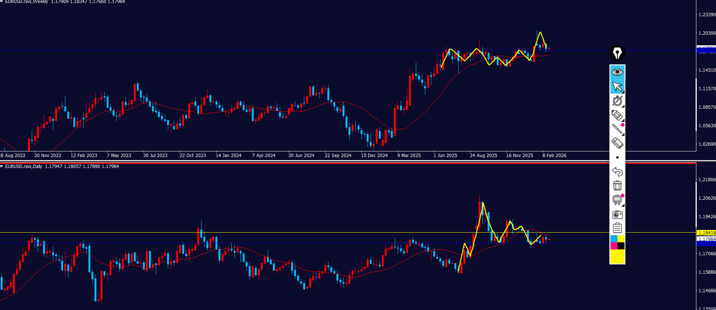Click the Epic Pen logo button
Viewport: 716px width, 310px height.
[x=617, y=53]
